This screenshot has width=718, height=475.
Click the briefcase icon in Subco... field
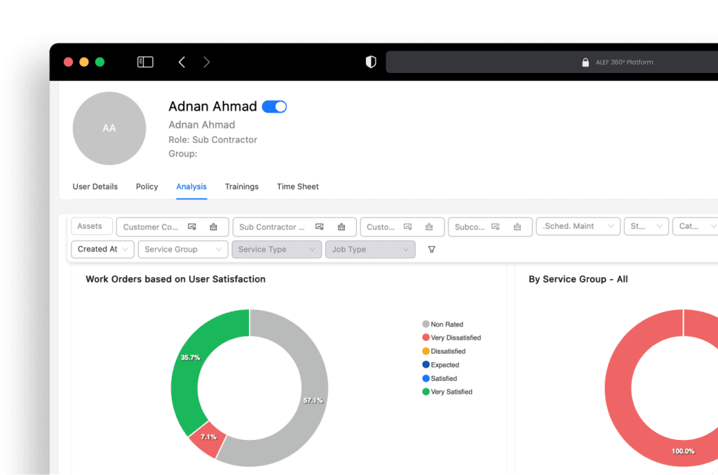point(517,227)
